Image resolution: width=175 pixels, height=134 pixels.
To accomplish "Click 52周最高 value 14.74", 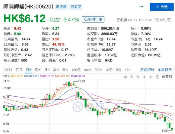I will tap(26, 39).
